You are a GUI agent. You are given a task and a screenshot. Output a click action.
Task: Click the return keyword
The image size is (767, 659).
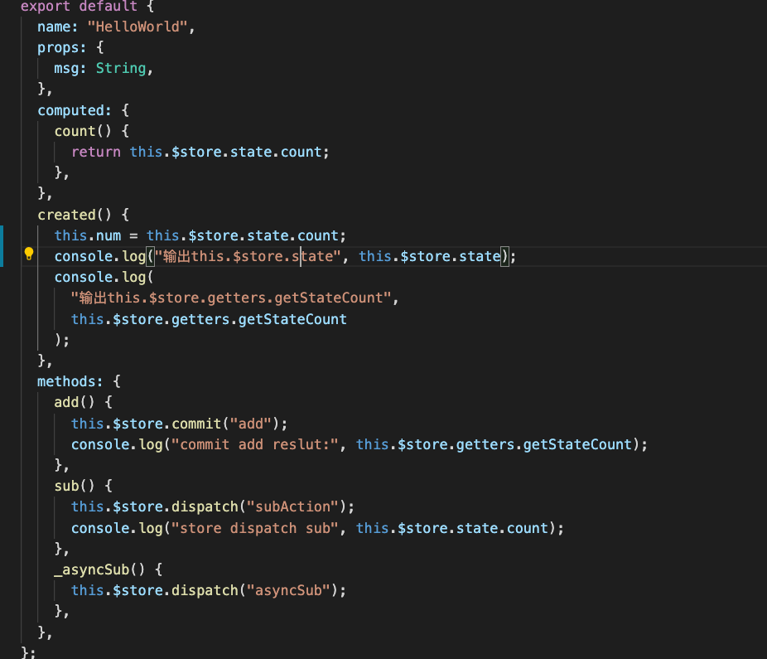click(x=96, y=152)
